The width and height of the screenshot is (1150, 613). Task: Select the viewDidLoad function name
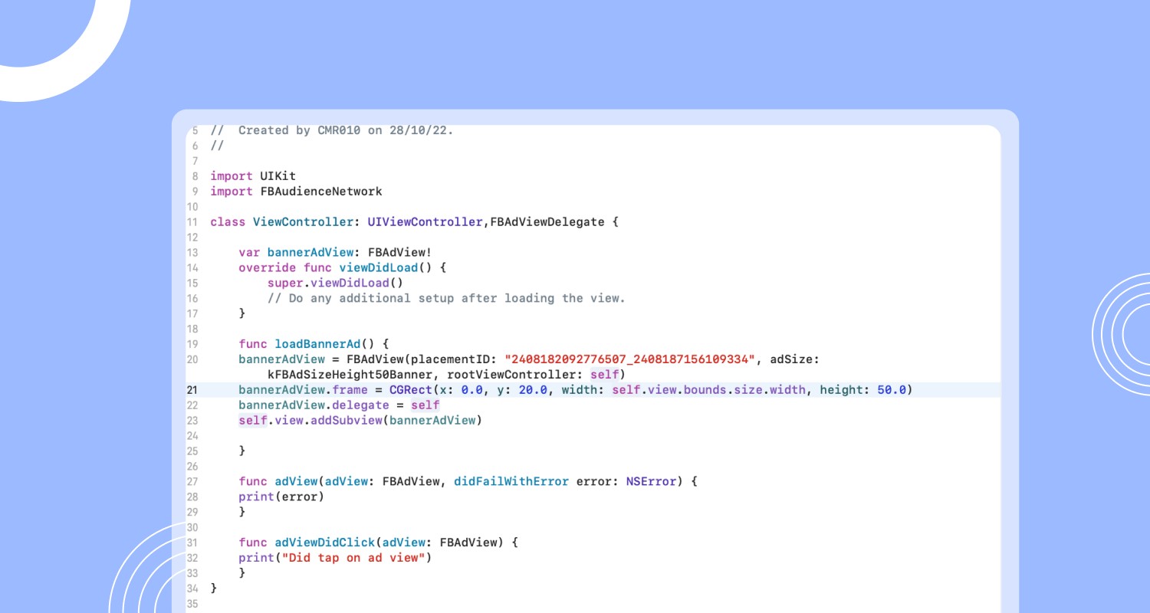(x=378, y=267)
